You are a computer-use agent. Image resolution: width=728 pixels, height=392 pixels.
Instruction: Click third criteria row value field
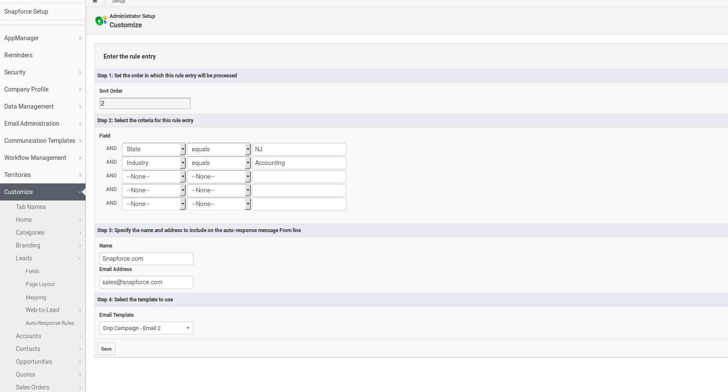coord(299,177)
